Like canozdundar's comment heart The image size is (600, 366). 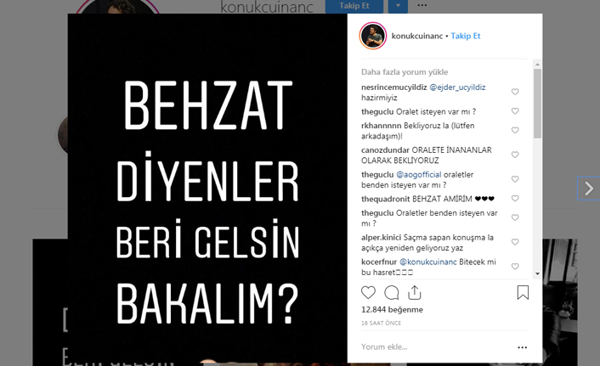click(515, 155)
